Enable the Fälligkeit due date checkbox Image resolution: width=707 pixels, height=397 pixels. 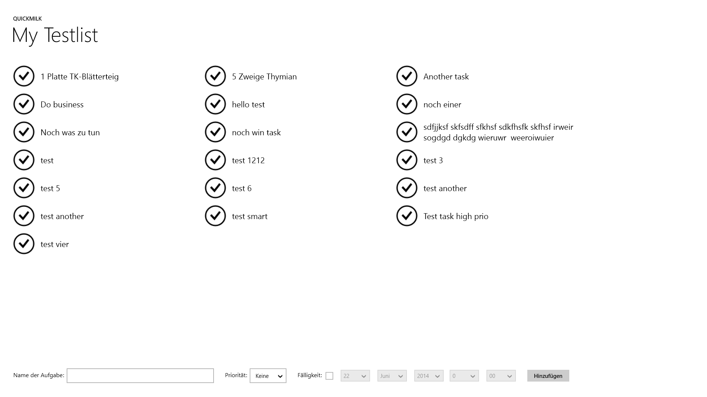pyautogui.click(x=330, y=376)
